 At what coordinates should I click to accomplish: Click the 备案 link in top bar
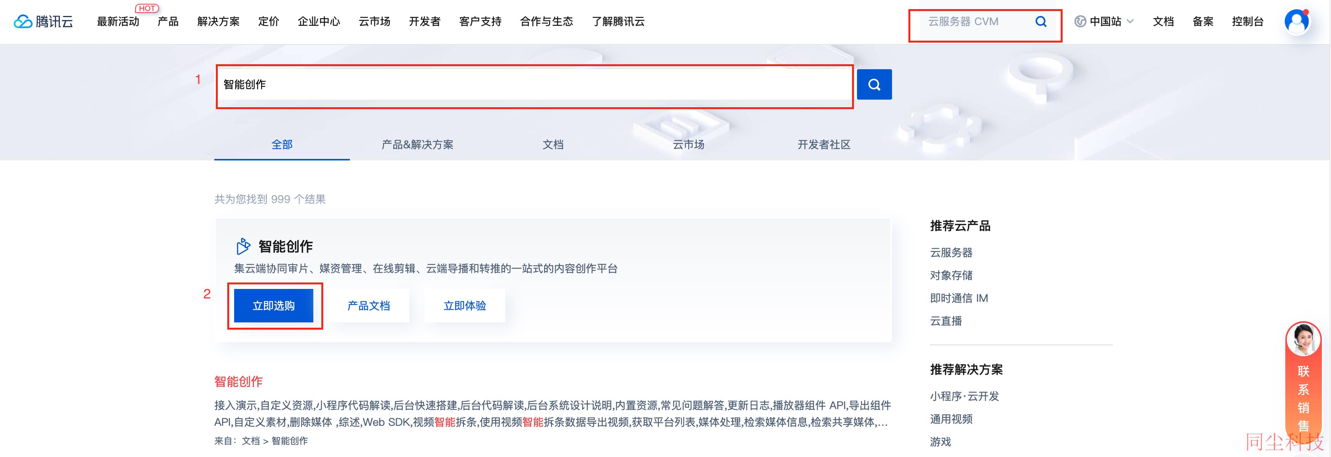pyautogui.click(x=1203, y=21)
